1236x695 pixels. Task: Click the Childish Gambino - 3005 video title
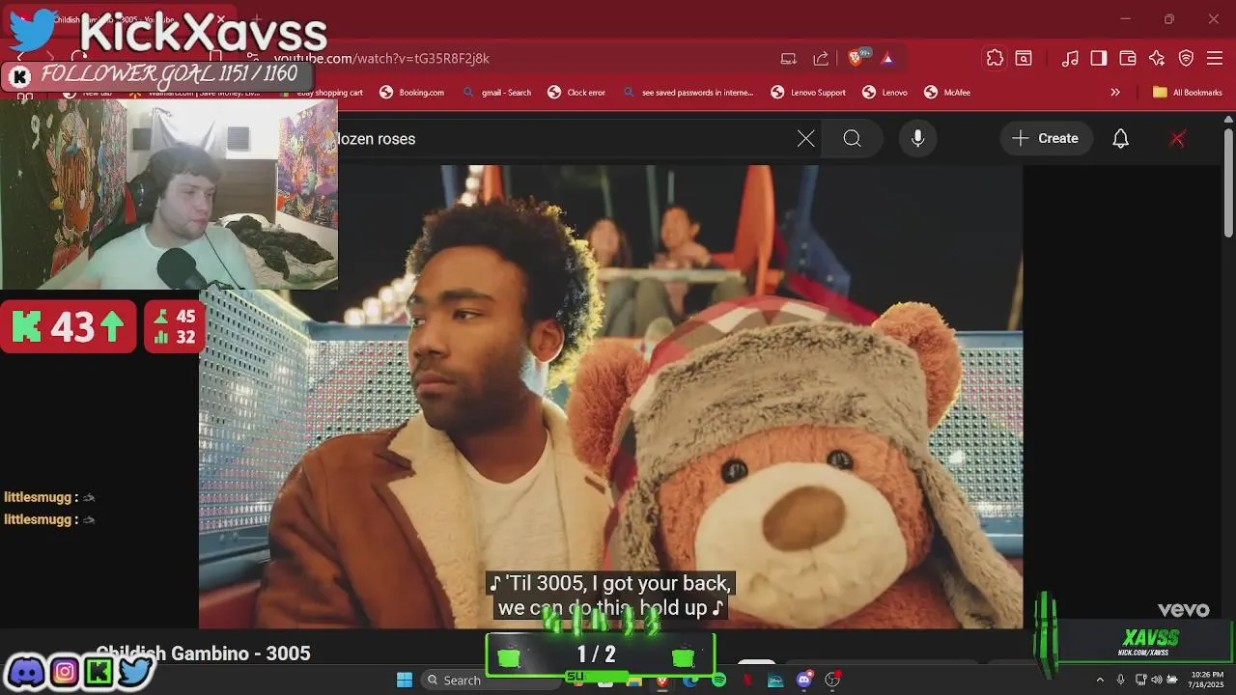203,653
